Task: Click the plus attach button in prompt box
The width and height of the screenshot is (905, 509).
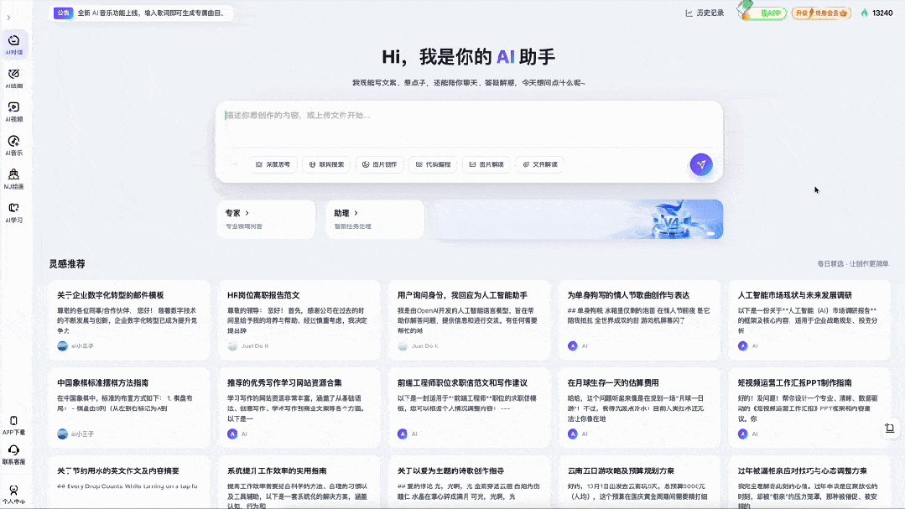Action: 234,164
